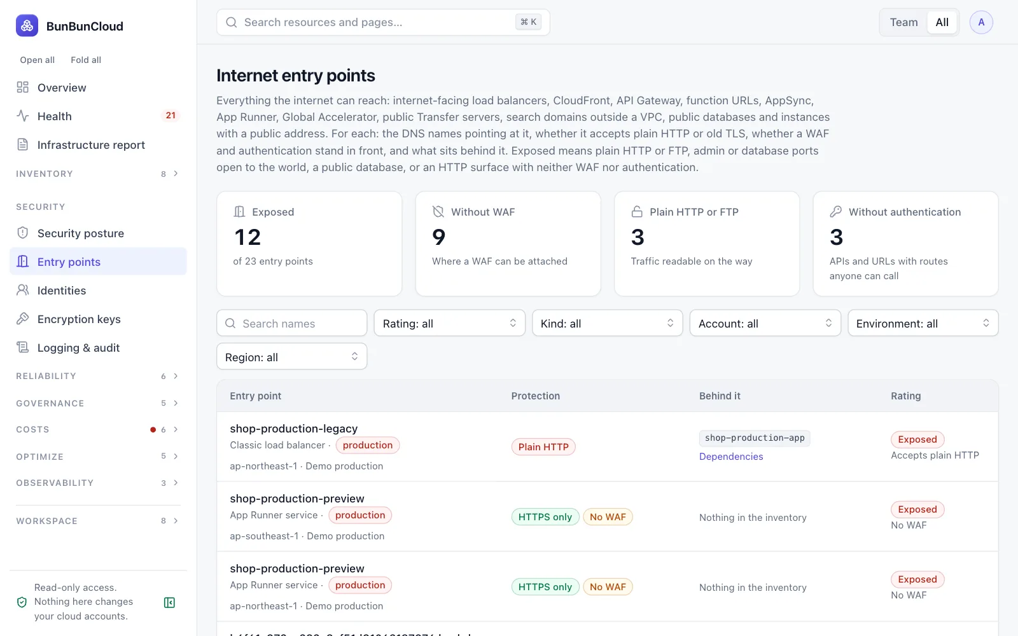Click the Plain HTTP or FTP lock icon

point(637,212)
